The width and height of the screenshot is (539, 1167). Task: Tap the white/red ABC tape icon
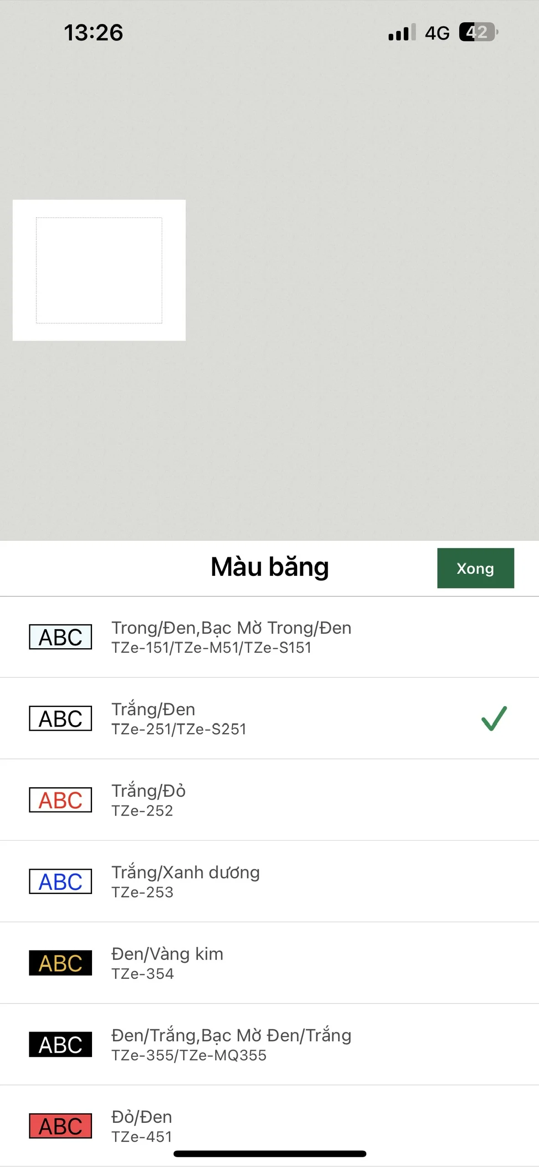[x=61, y=800]
